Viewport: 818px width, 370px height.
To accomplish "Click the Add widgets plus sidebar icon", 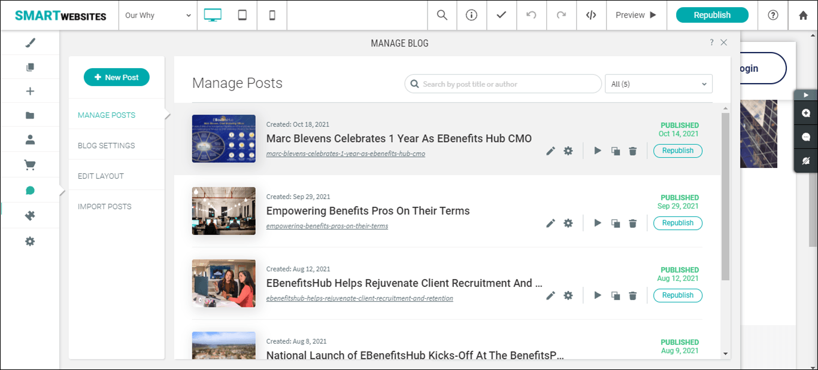I will pyautogui.click(x=30, y=91).
